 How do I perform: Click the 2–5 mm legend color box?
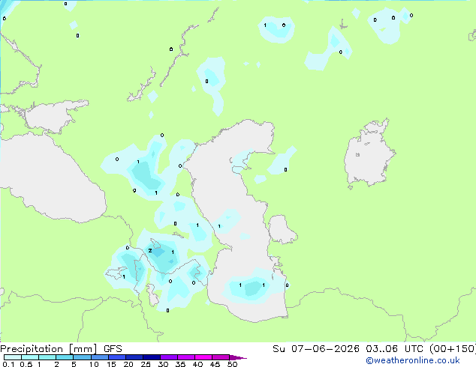tap(65, 357)
